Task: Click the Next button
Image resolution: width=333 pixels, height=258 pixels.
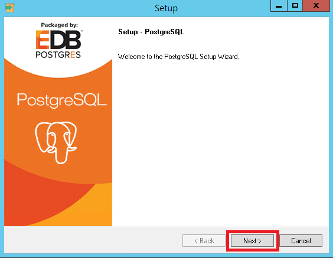Action: coord(252,241)
